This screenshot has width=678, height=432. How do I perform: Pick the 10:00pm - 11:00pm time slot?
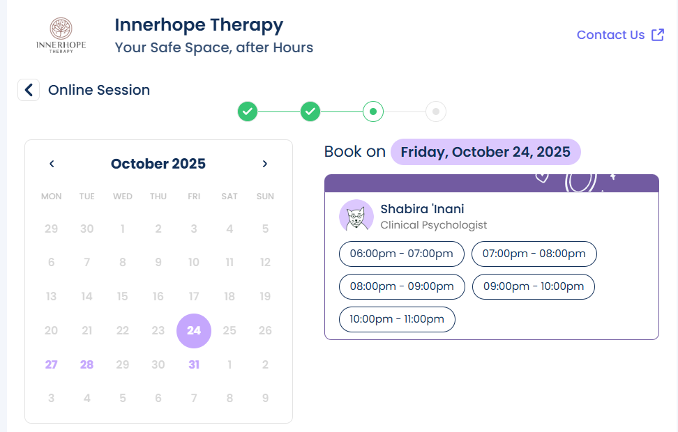click(x=397, y=319)
